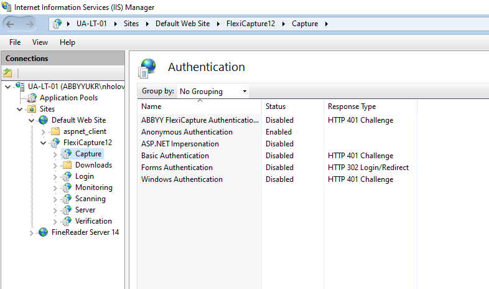Click the Default Web Site globe icon
The height and width of the screenshot is (289, 489).
(x=43, y=120)
